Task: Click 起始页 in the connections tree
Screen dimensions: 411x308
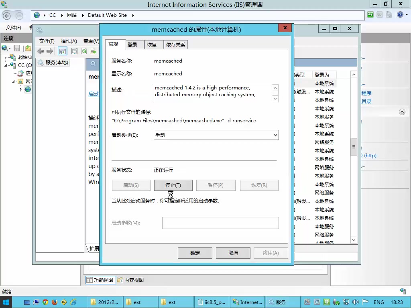Action: [25, 57]
